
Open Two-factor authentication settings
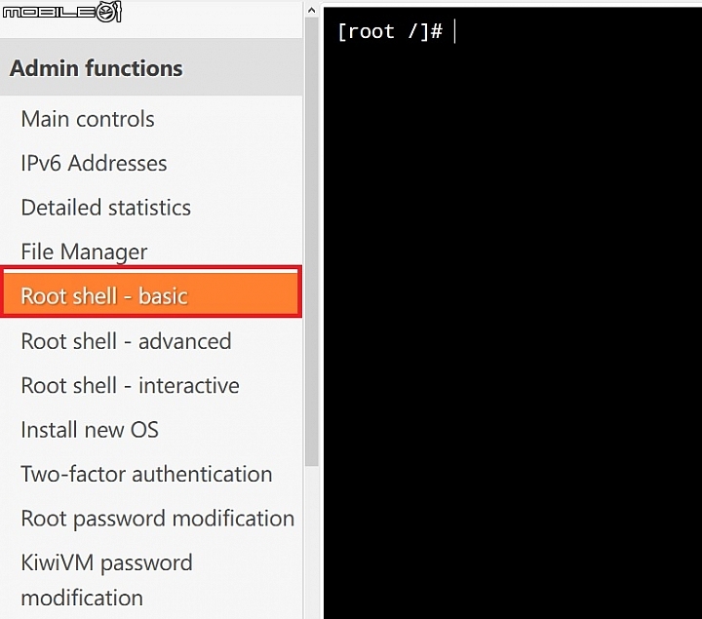(147, 474)
